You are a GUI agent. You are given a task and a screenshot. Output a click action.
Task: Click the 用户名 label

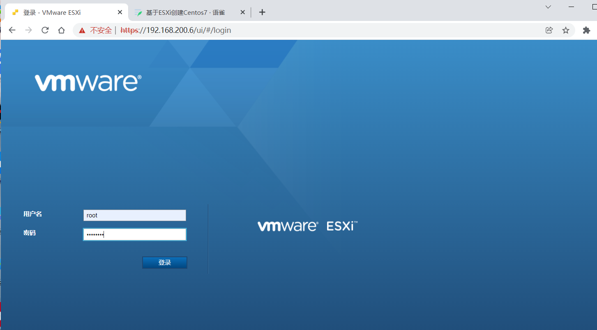(x=33, y=214)
